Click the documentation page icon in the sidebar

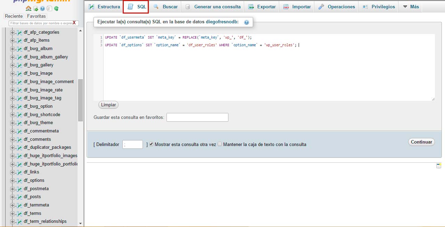pos(49,9)
